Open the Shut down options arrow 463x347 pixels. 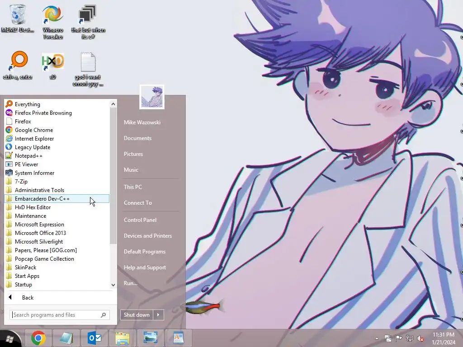158,315
